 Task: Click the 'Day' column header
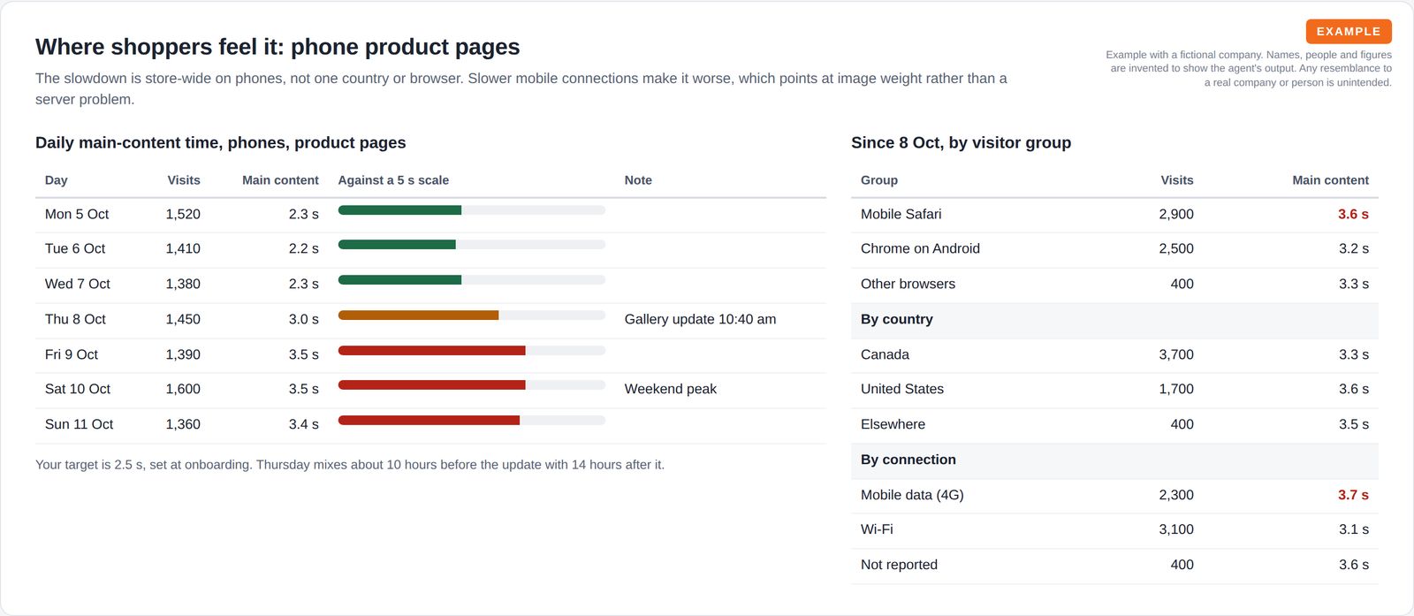(57, 180)
